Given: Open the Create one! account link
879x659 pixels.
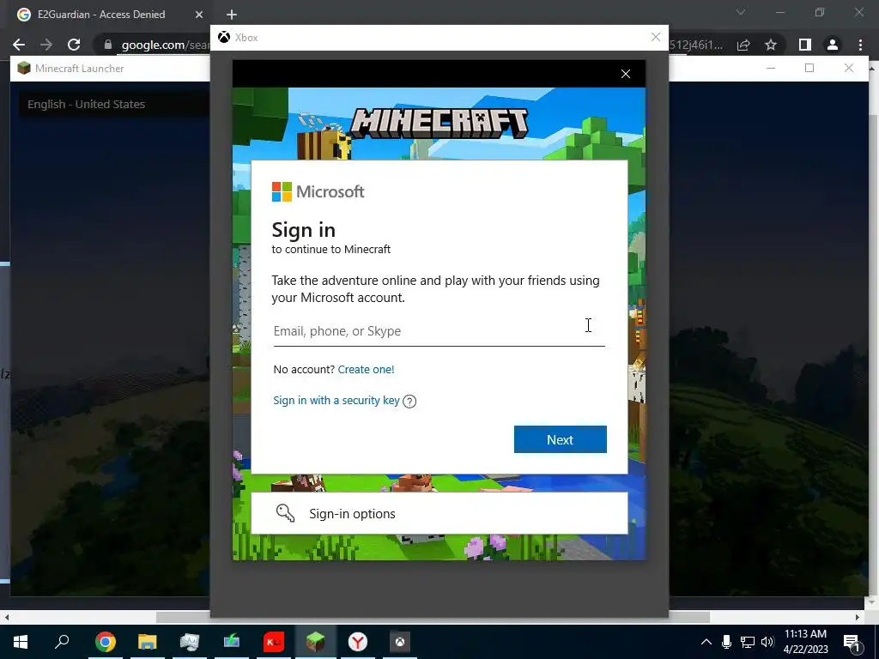Looking at the screenshot, I should pos(366,369).
